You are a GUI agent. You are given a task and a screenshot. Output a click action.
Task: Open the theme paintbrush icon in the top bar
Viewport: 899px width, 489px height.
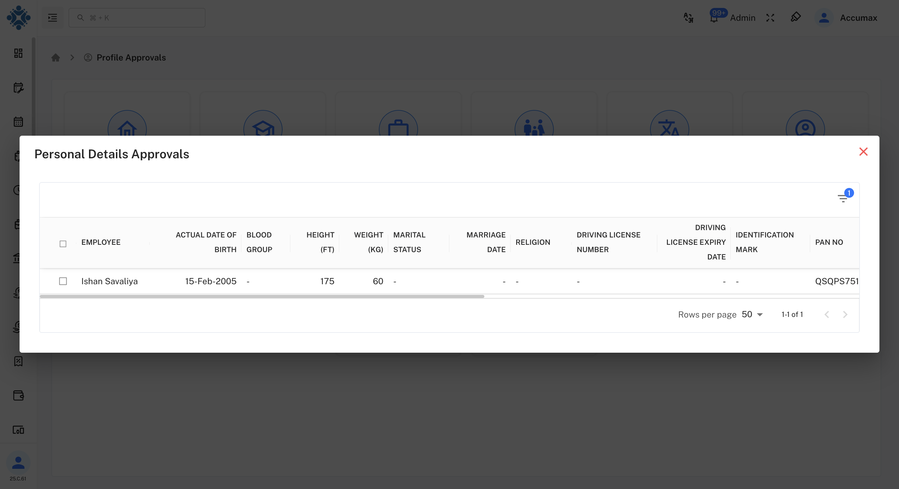(796, 18)
